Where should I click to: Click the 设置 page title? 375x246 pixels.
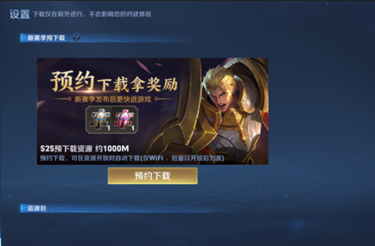pos(19,14)
